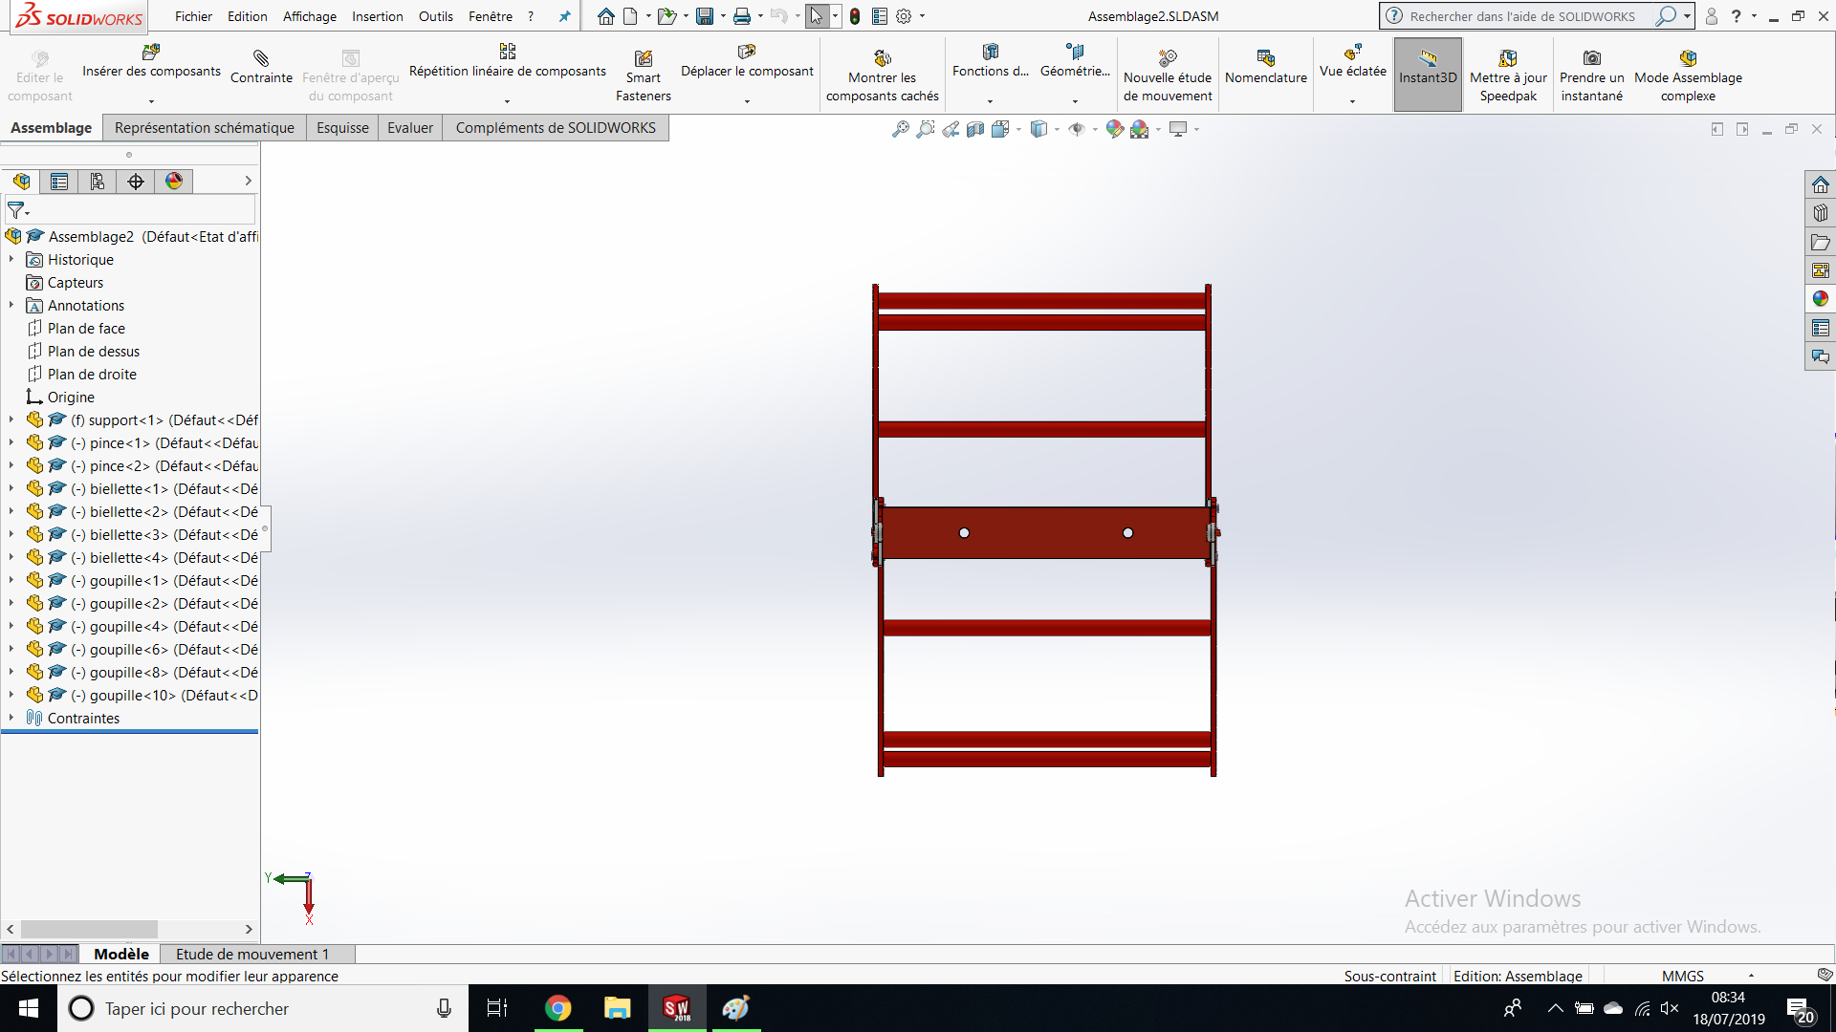Click Prendre un instantané camera icon
Image resolution: width=1836 pixels, height=1032 pixels.
[1591, 58]
